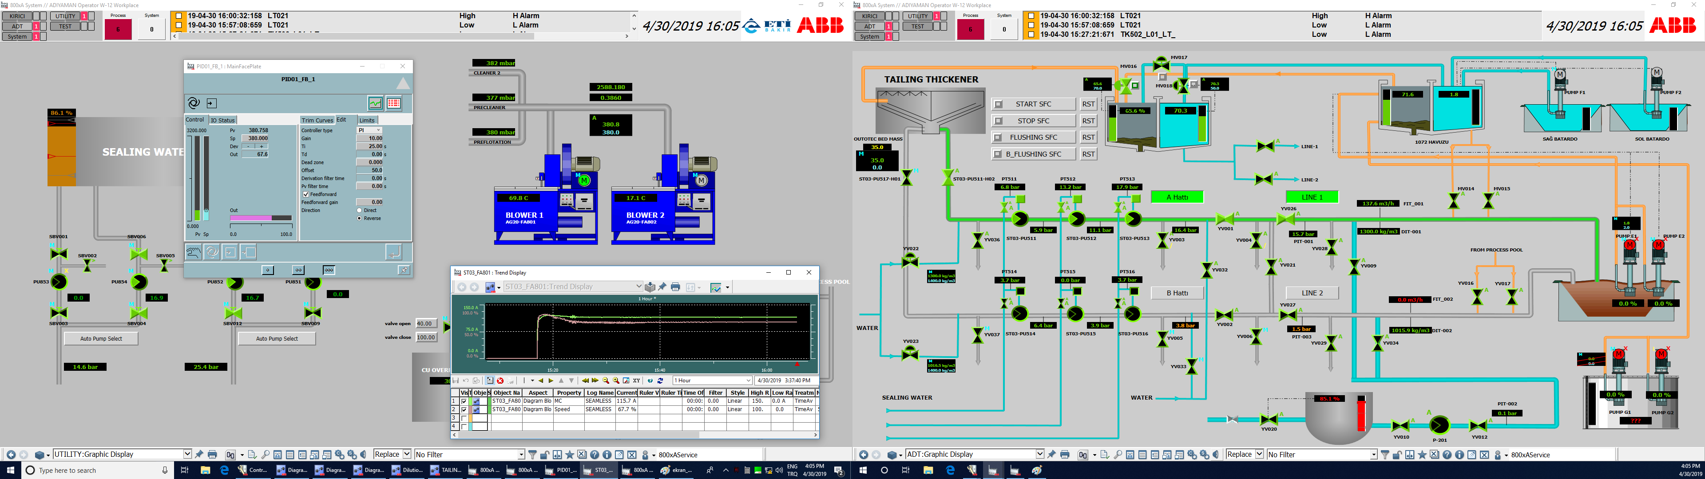Click the XY plot icon in trend toolbar
The height and width of the screenshot is (479, 1705).
637,381
